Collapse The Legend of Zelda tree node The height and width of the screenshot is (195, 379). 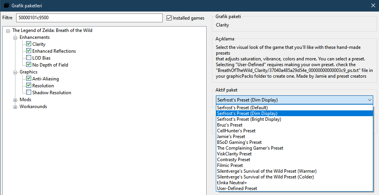pyautogui.click(x=8, y=31)
